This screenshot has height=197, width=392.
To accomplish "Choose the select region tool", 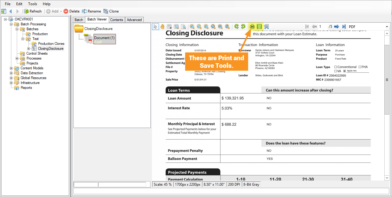I will pos(169,27).
